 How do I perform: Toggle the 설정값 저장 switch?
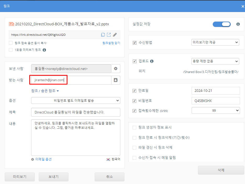(x=221, y=24)
